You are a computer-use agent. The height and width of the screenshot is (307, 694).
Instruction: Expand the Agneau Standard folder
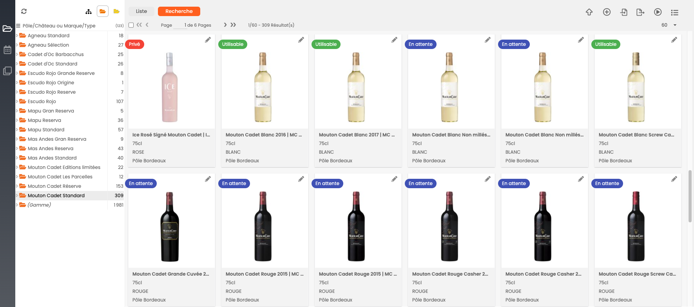[x=17, y=36]
